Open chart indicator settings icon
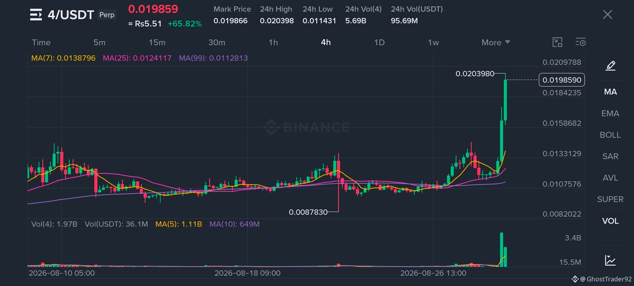634x286 pixels. (580, 42)
